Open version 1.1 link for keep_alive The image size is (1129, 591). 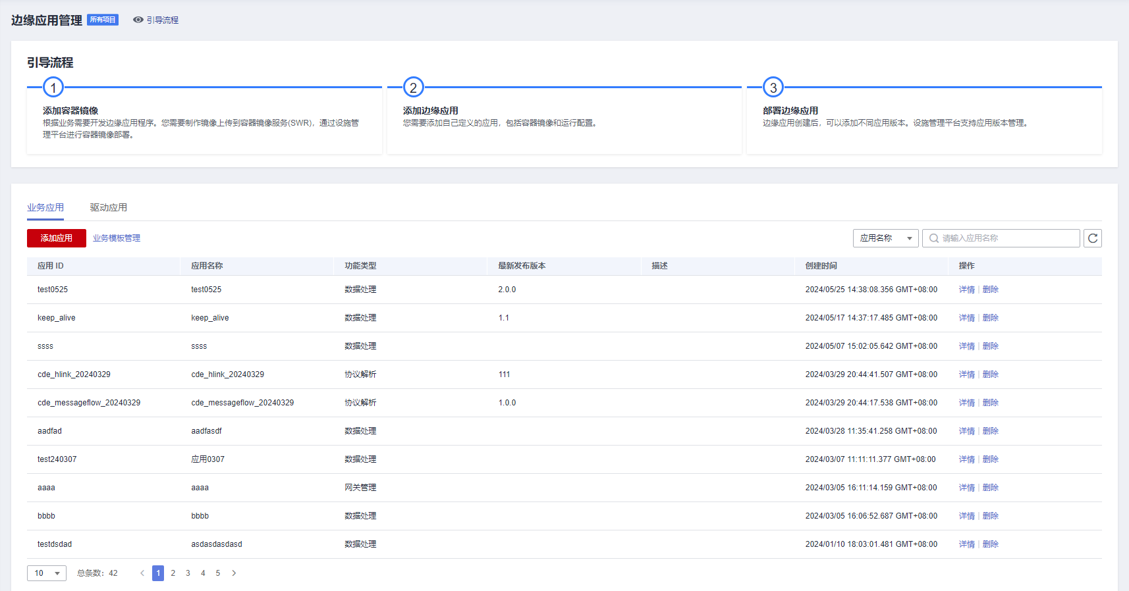[x=504, y=318]
